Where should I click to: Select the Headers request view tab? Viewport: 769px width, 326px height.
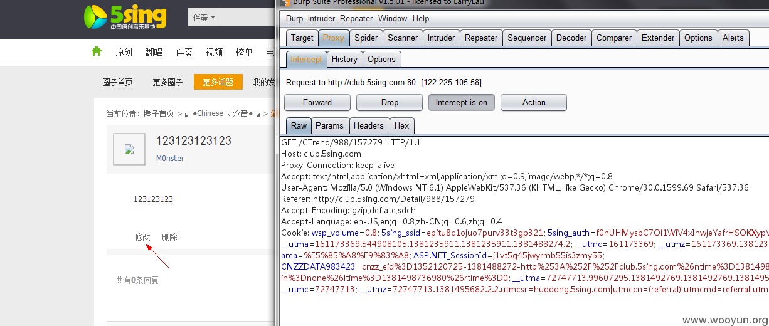(x=368, y=125)
